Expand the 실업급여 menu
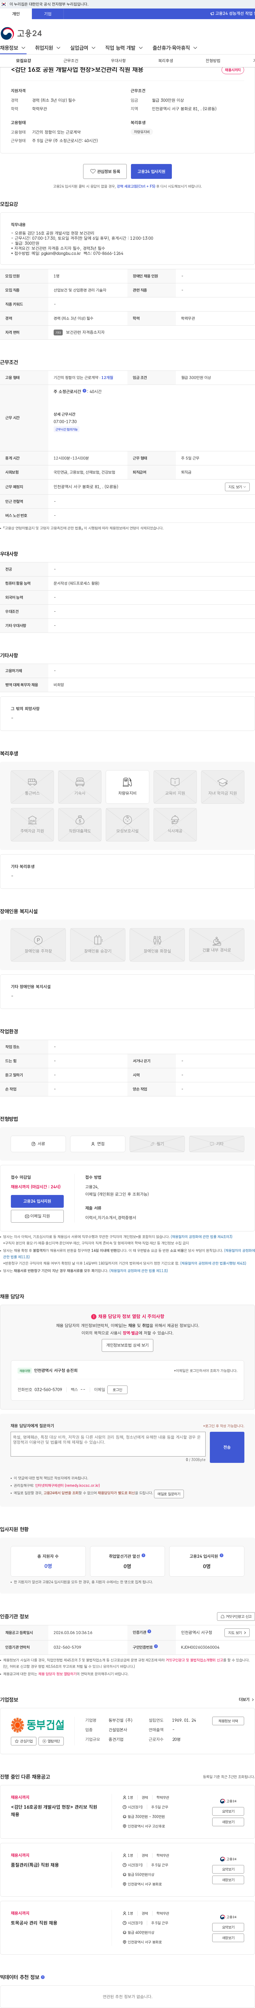Image resolution: width=255 pixels, height=2008 pixels. [x=83, y=48]
